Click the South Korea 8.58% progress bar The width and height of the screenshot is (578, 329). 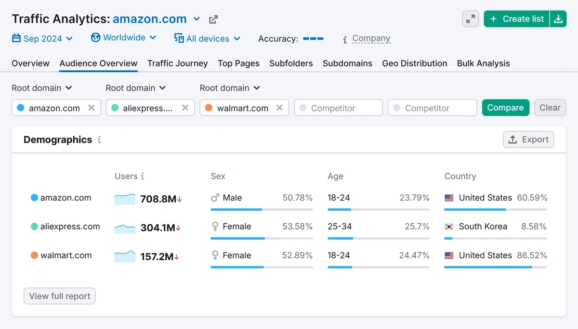[x=496, y=239]
